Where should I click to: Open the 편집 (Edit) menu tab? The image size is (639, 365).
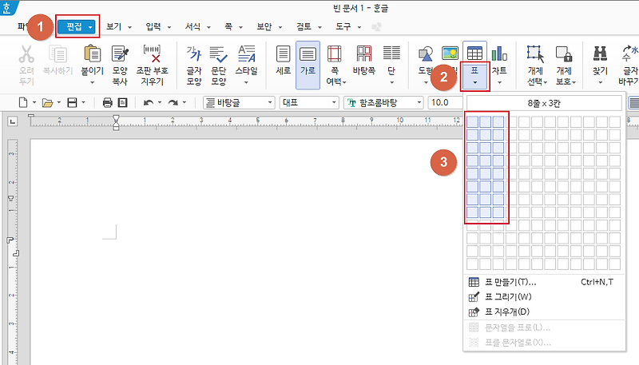(77, 27)
